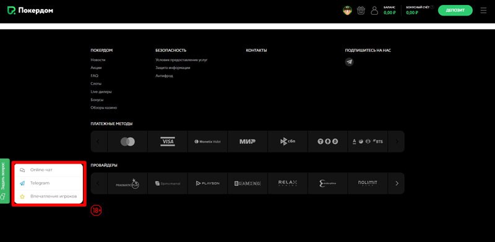
Task: Select the Mastercard payment method
Action: click(x=127, y=142)
